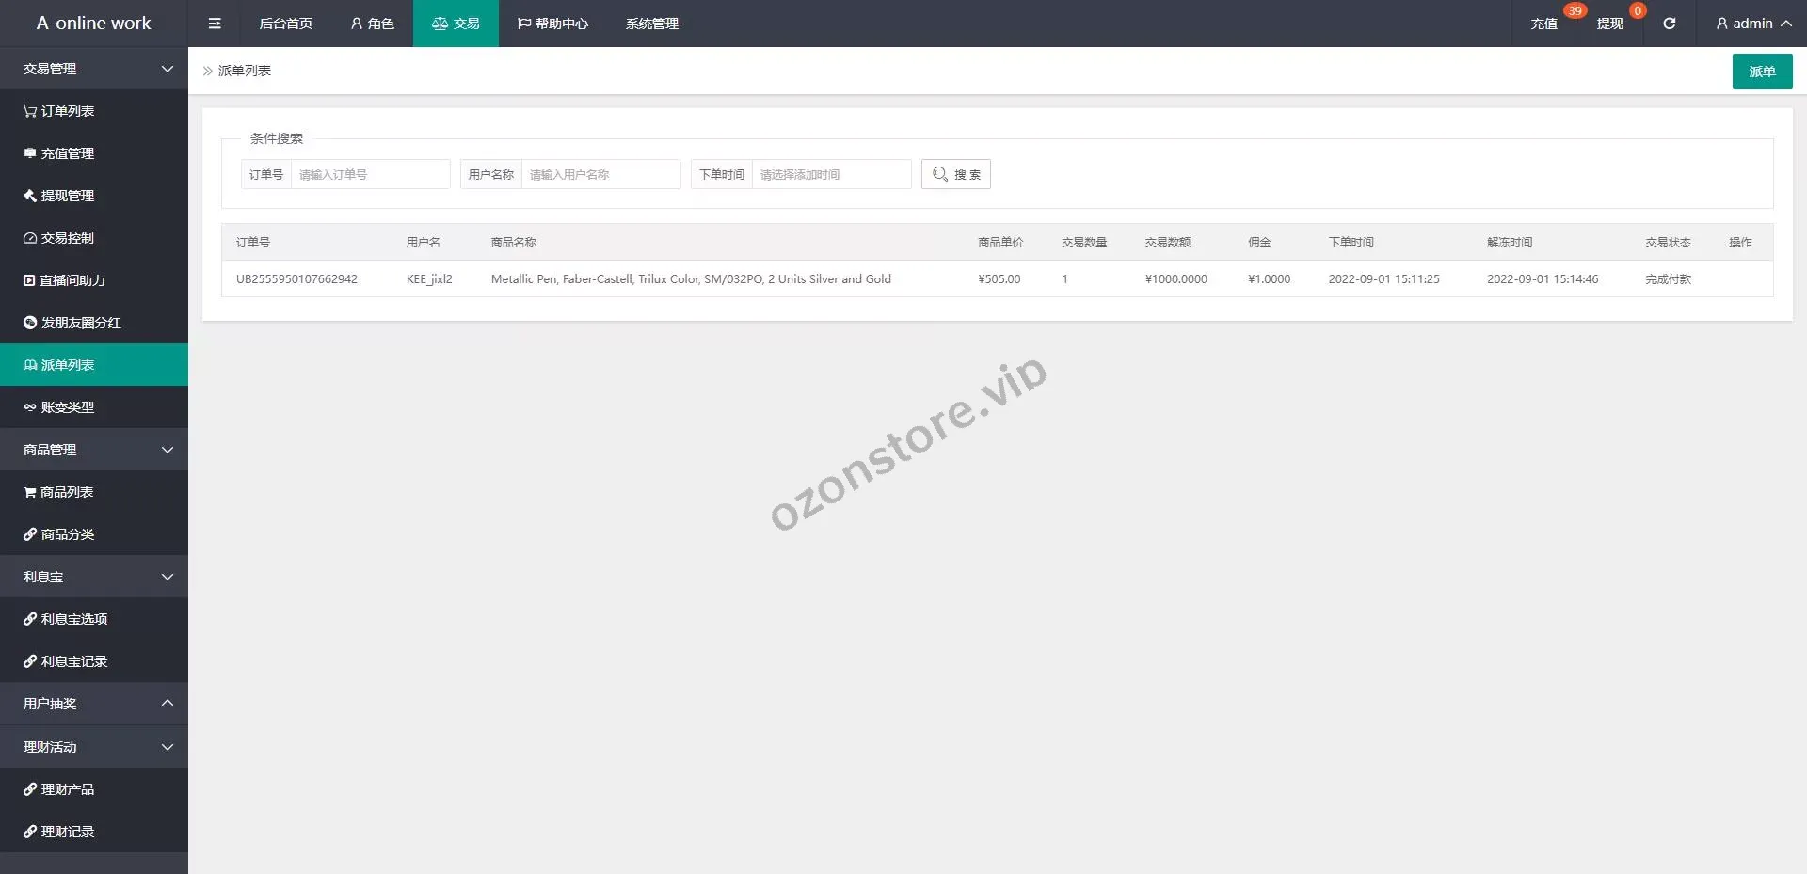Switch to the 帮助中心 top menu
The image size is (1807, 874).
pos(552,24)
